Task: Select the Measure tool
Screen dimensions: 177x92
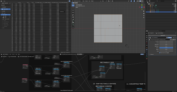Action: coord(73,22)
